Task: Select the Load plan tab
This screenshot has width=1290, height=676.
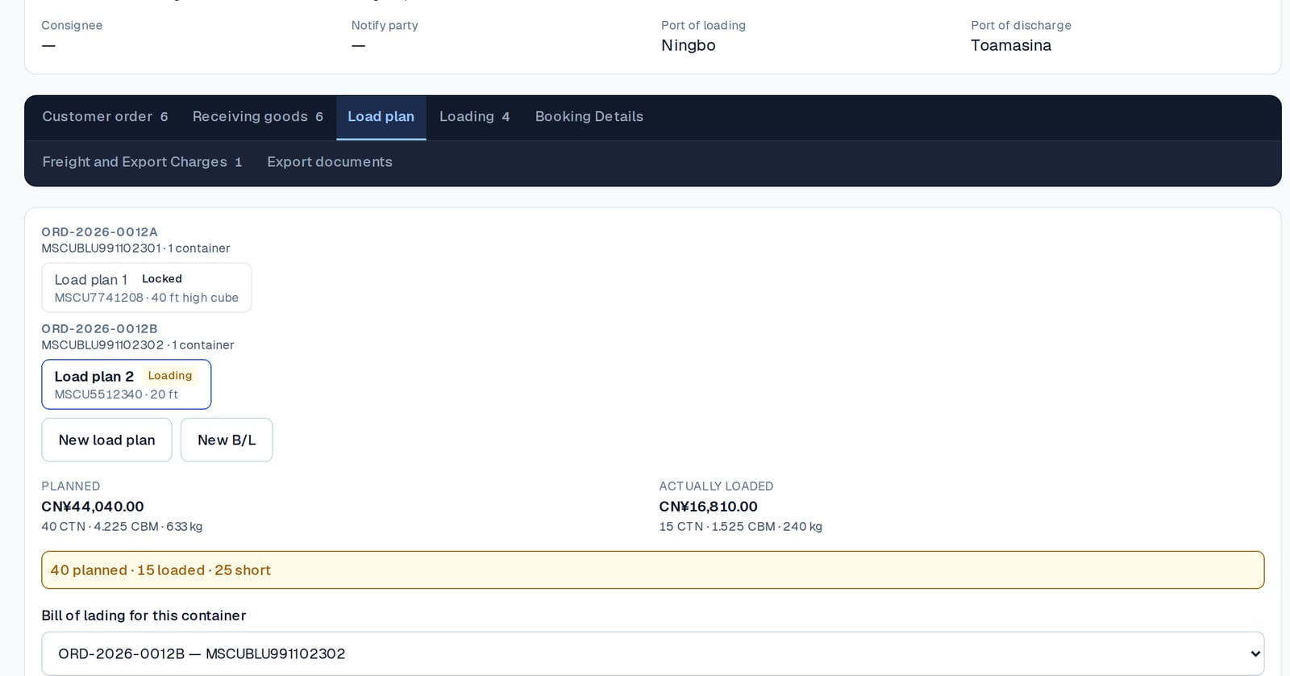Action: pyautogui.click(x=381, y=117)
